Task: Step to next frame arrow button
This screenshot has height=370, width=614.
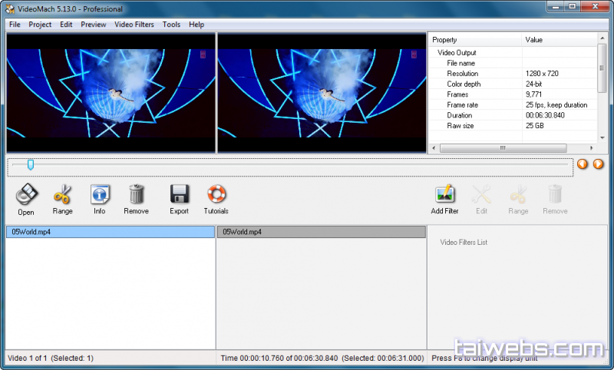Action: [598, 164]
